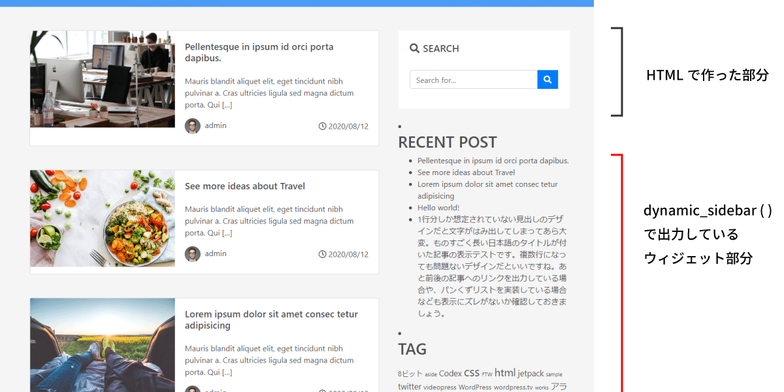Viewport: 784px width, 392px height.
Task: Click the 'jetpack' tag
Action: [x=531, y=374]
